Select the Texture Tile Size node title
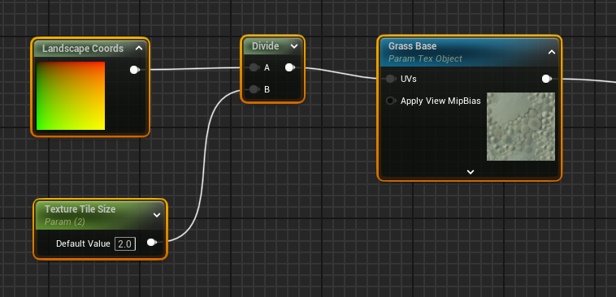This screenshot has height=297, width=616. coord(80,209)
